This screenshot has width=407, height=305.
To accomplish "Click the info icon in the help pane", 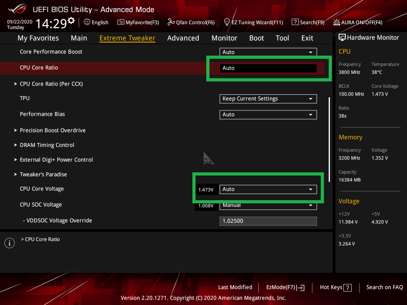I will [x=10, y=243].
